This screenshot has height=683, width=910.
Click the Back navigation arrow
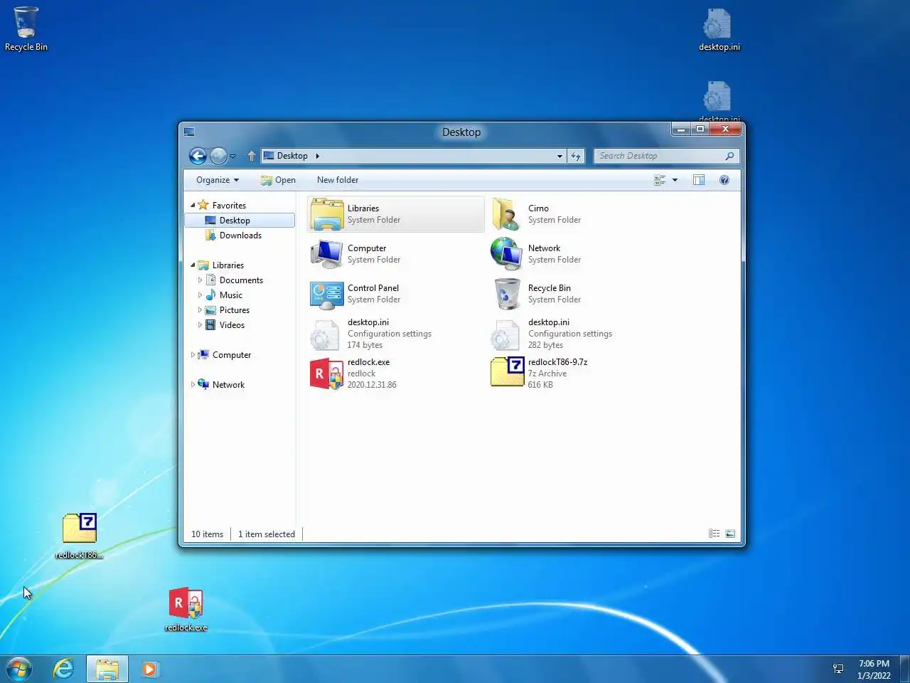click(198, 156)
